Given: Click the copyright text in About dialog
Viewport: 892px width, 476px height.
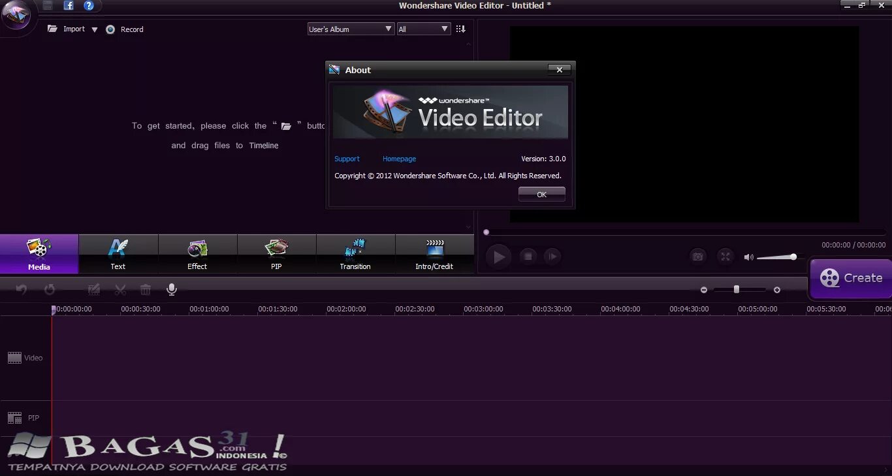Looking at the screenshot, I should 448,176.
